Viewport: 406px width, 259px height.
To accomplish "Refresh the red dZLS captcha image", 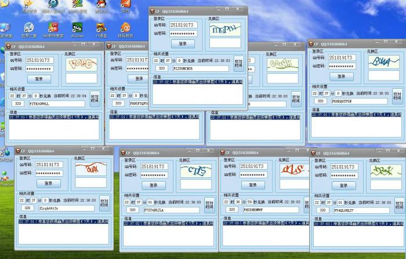I will click(295, 171).
